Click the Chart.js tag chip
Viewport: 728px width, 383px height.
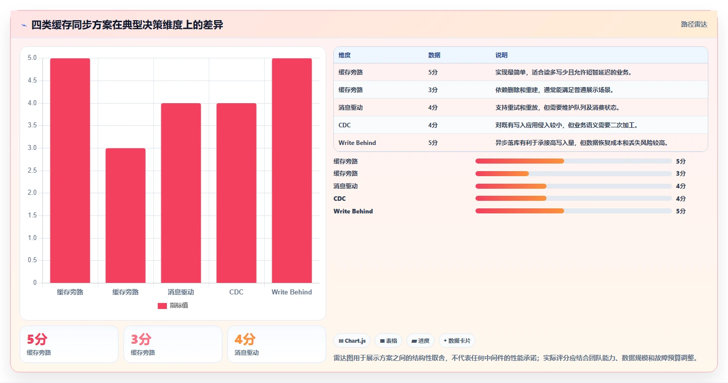click(352, 341)
